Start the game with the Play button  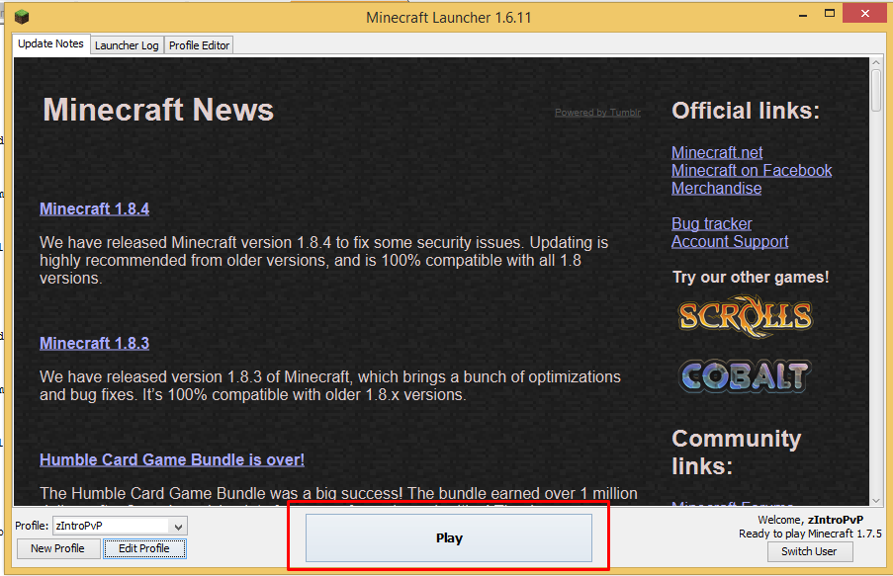pyautogui.click(x=449, y=537)
